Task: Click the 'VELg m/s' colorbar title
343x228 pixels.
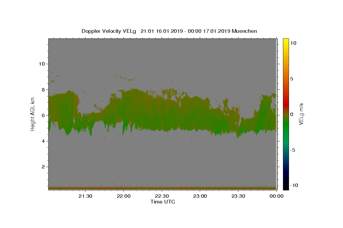Action: (301, 114)
